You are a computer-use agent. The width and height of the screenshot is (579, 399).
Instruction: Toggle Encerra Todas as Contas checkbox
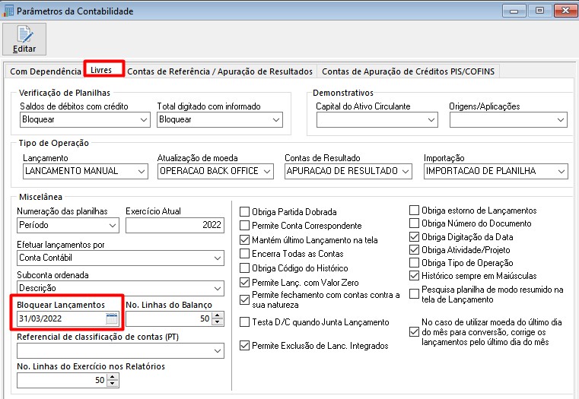tap(244, 254)
